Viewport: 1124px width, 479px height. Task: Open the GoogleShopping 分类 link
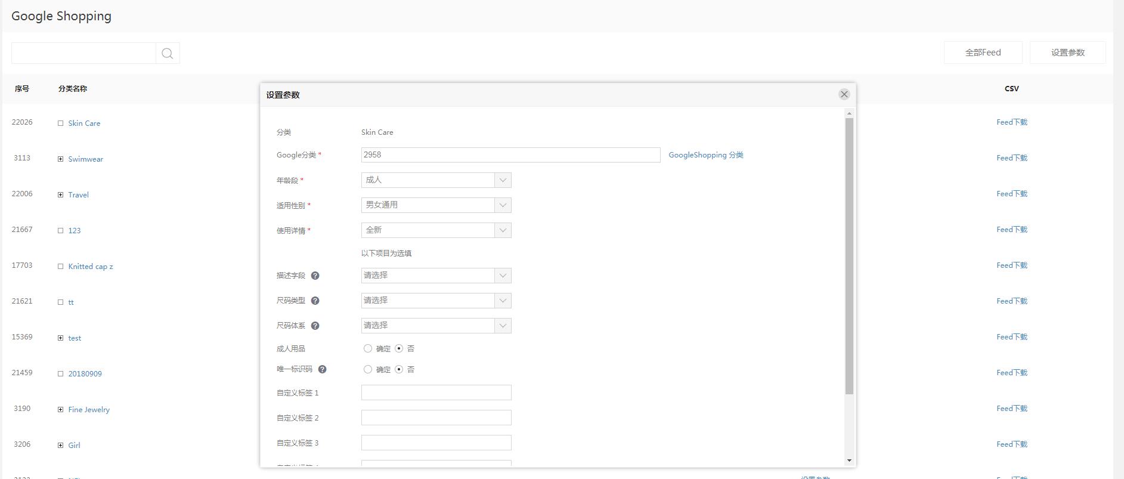click(705, 155)
